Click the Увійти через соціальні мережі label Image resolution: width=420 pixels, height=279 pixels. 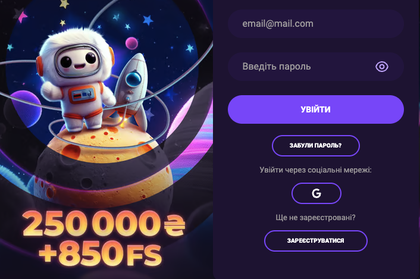click(x=315, y=170)
